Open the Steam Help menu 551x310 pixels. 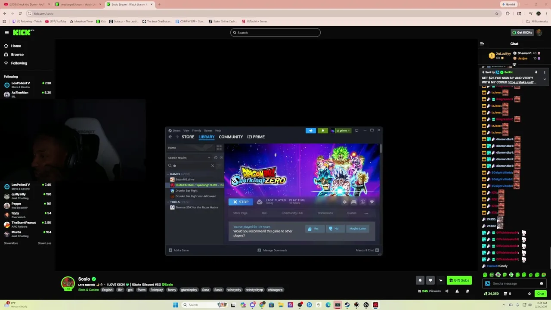218,130
